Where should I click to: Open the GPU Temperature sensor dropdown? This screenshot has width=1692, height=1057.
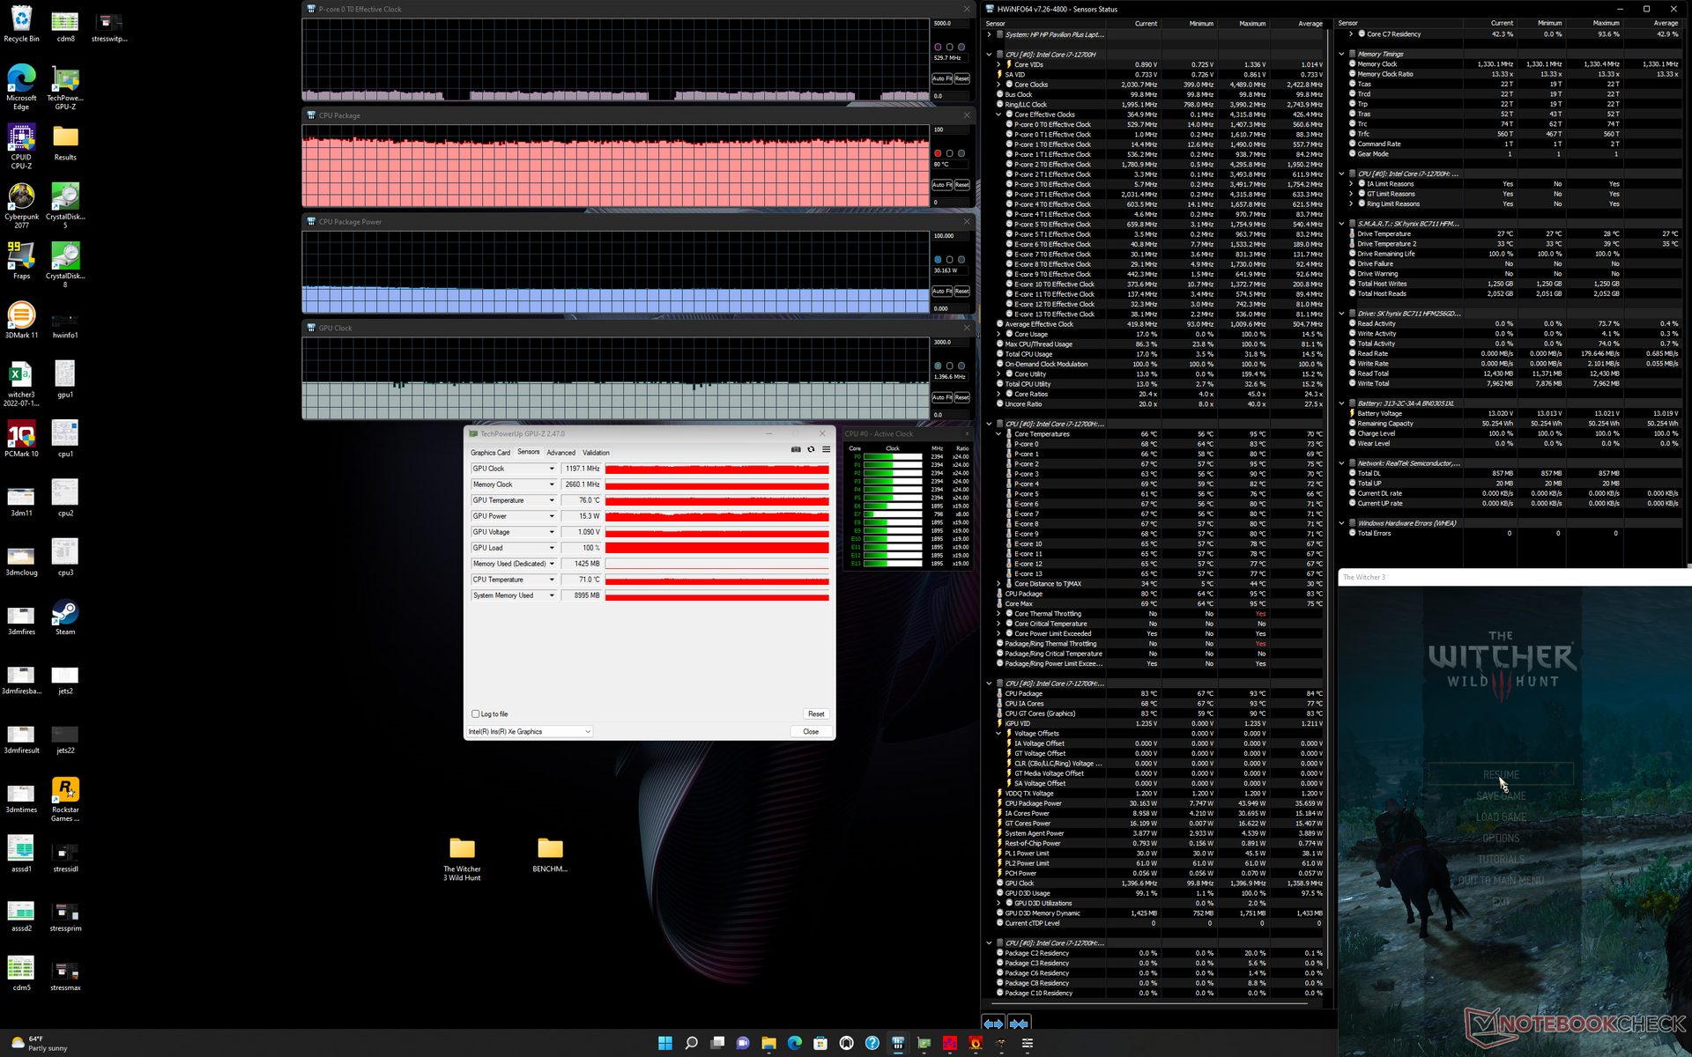point(552,500)
